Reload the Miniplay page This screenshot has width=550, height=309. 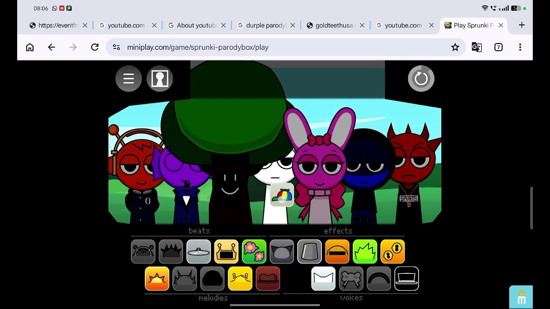pyautogui.click(x=95, y=47)
